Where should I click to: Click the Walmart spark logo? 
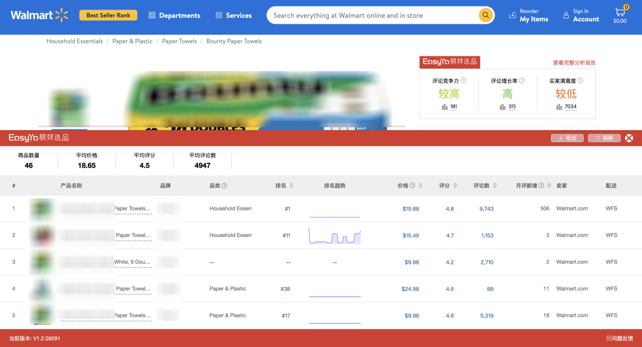pos(62,15)
